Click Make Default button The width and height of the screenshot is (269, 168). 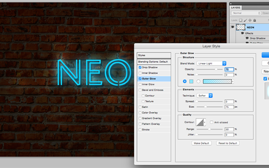201,143
